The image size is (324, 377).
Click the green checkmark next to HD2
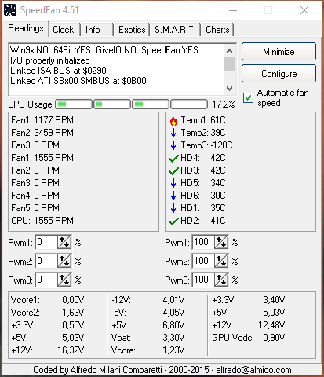(173, 221)
